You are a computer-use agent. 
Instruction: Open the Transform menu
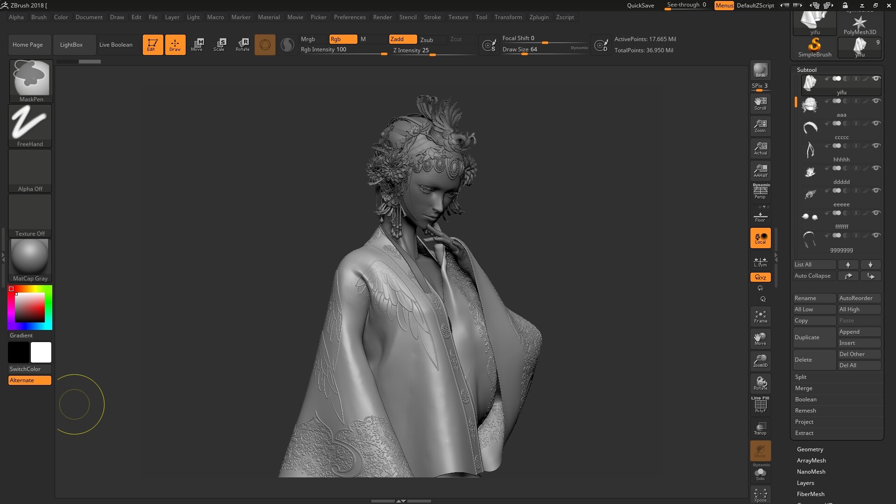click(x=508, y=17)
